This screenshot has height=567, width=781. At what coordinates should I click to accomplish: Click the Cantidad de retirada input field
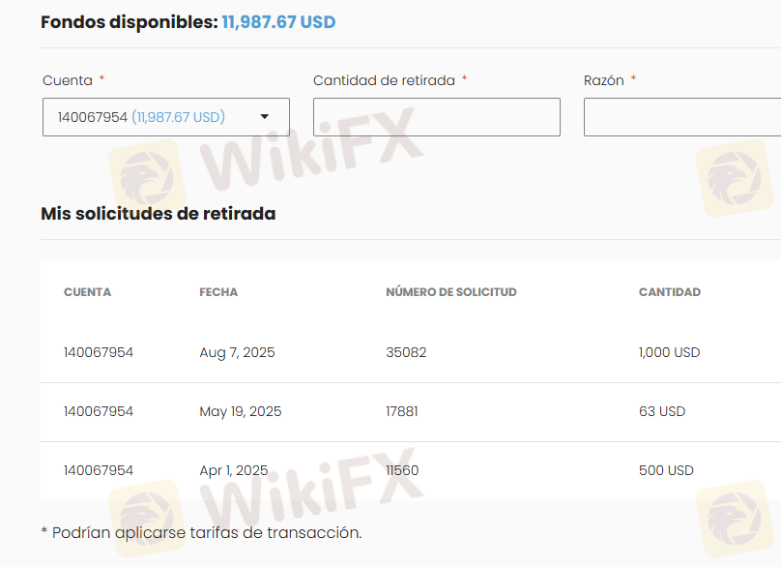[x=436, y=117]
